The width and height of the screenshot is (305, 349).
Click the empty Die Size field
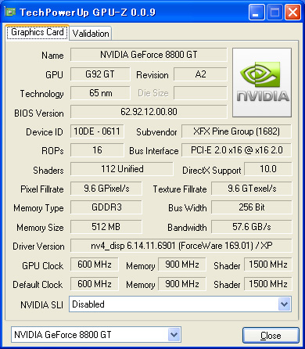pos(200,93)
